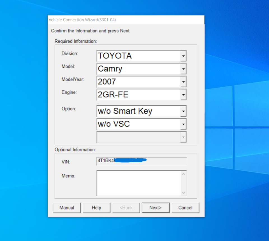Click the Manual button
The height and width of the screenshot is (241, 269).
click(67, 208)
